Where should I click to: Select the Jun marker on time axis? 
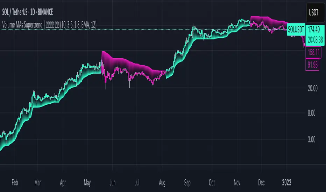point(112,182)
